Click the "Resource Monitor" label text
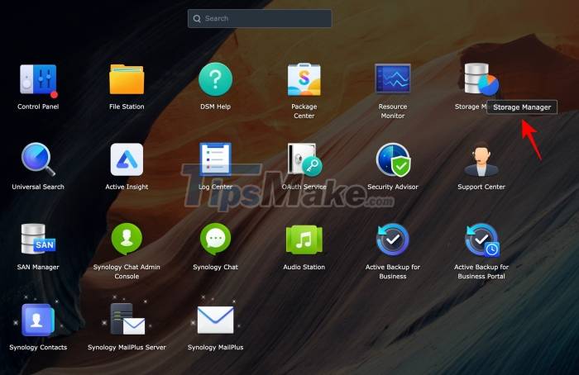The width and height of the screenshot is (579, 375). click(x=393, y=111)
